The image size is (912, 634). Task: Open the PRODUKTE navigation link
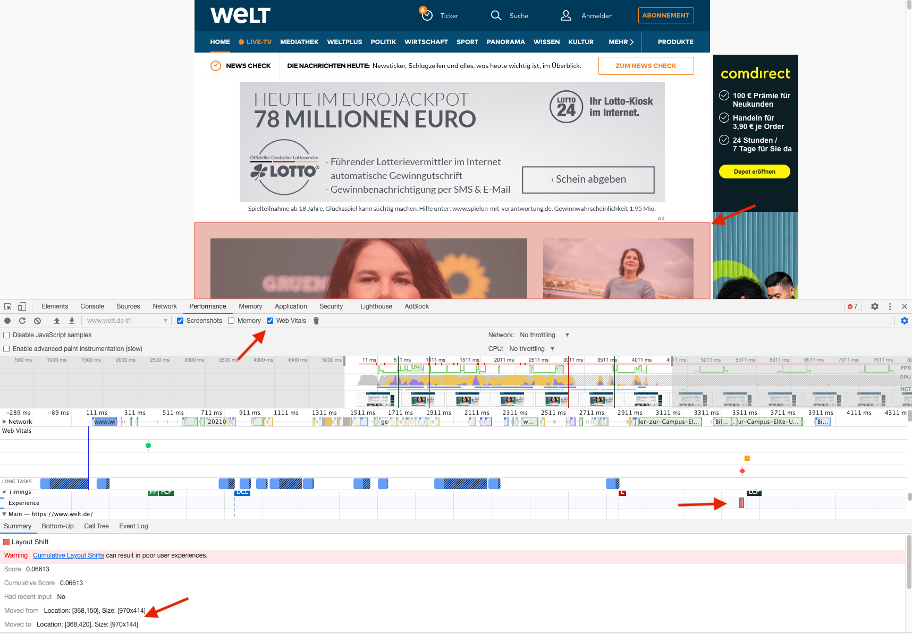675,42
